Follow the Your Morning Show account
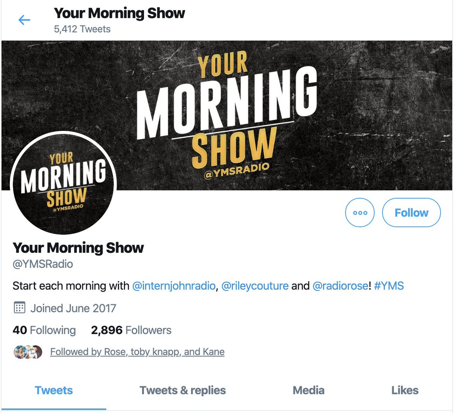Screen dimensions: 456x413 coord(412,212)
